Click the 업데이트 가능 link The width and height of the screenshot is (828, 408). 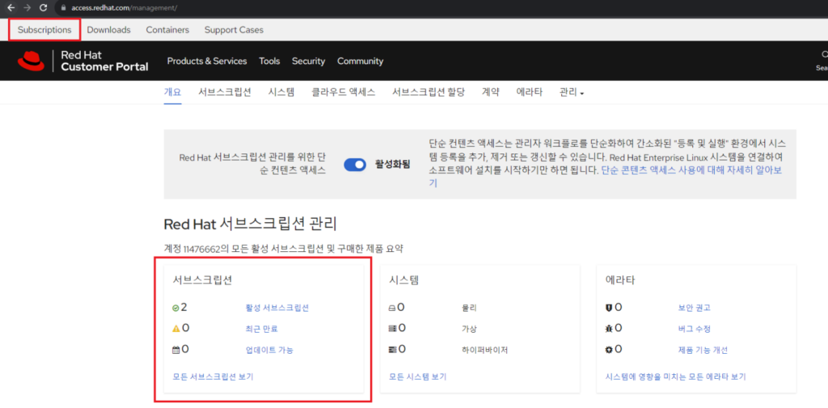(269, 349)
